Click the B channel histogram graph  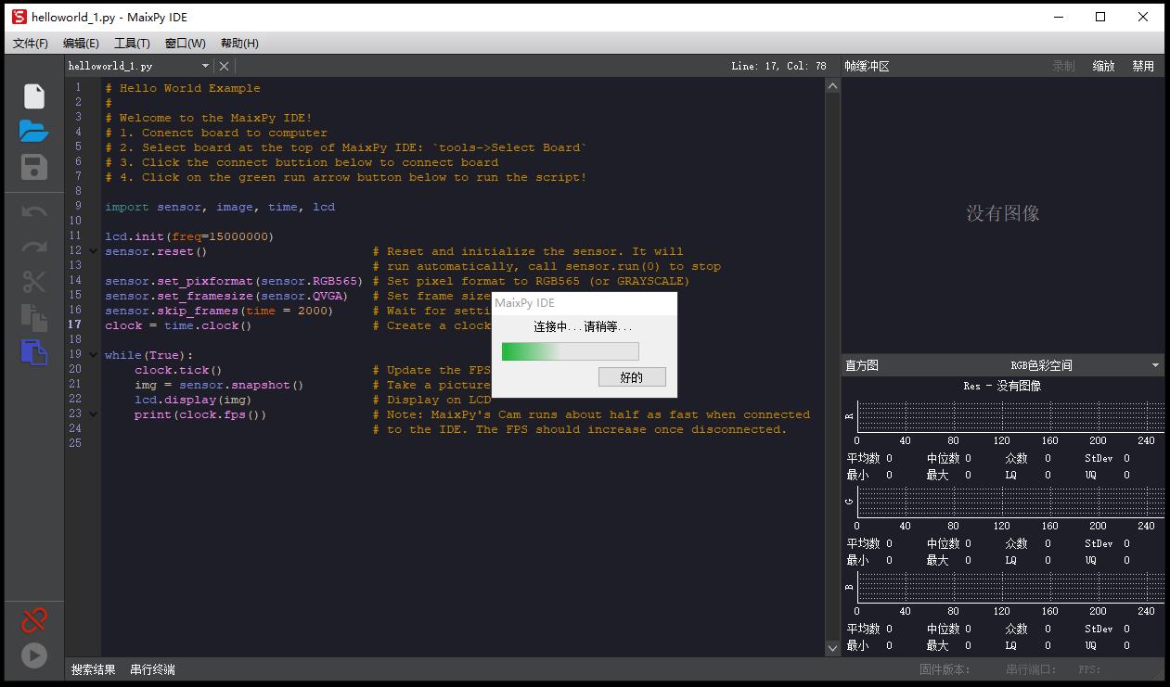tap(1010, 587)
